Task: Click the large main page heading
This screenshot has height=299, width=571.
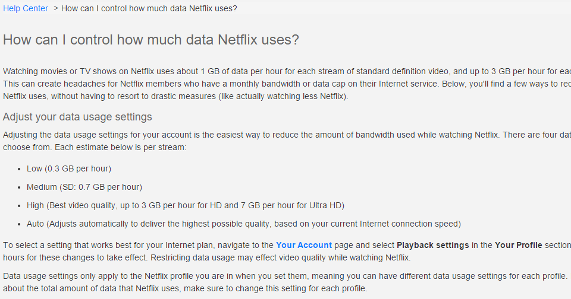Action: (x=151, y=40)
